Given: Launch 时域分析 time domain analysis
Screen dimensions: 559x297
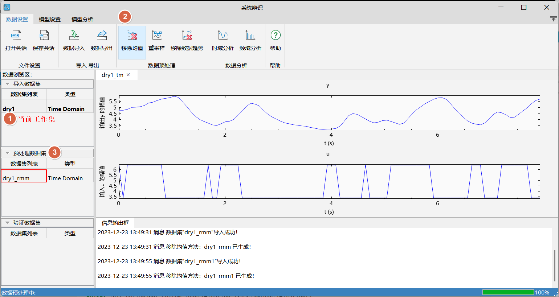Looking at the screenshot, I should pyautogui.click(x=223, y=36).
